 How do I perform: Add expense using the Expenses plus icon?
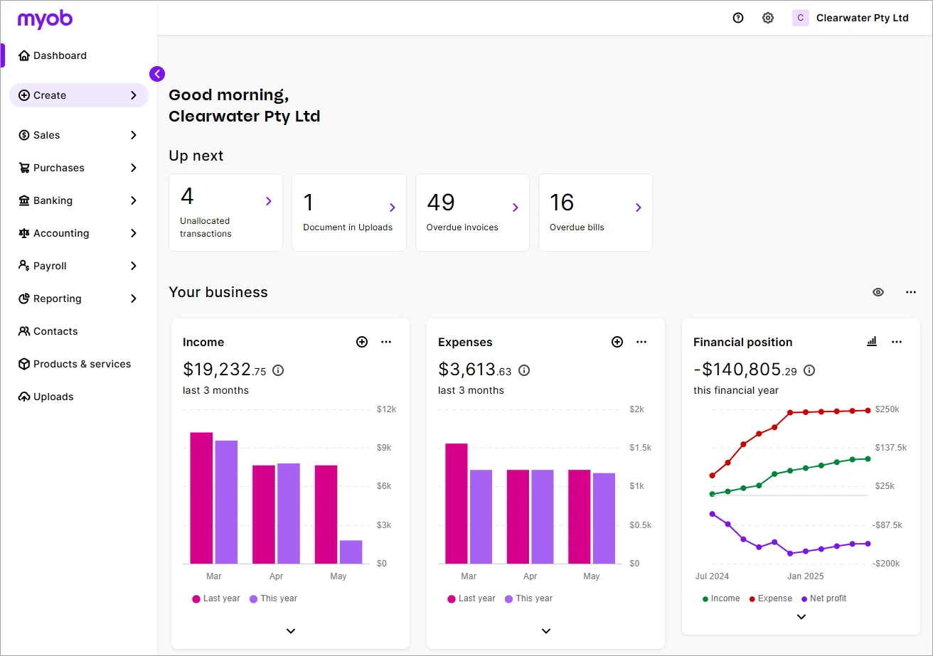(x=617, y=342)
